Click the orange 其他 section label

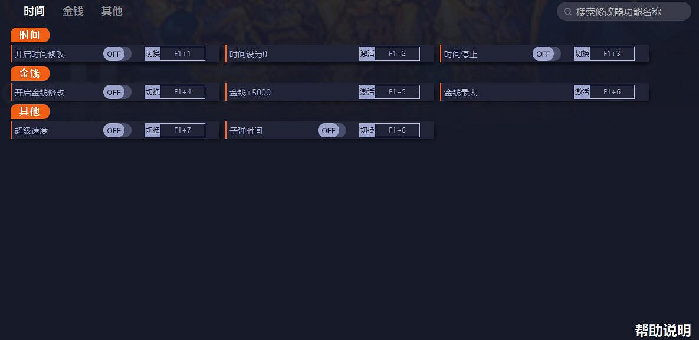(x=29, y=112)
